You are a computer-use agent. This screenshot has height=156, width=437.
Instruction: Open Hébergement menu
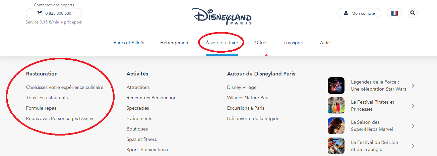(175, 43)
